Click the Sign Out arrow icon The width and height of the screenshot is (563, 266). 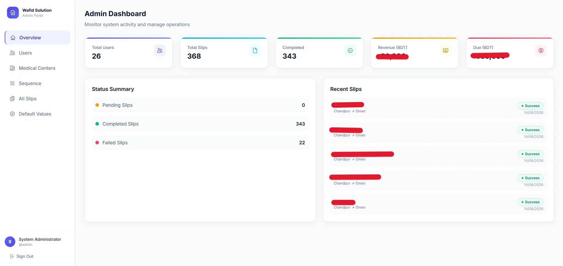[12, 256]
